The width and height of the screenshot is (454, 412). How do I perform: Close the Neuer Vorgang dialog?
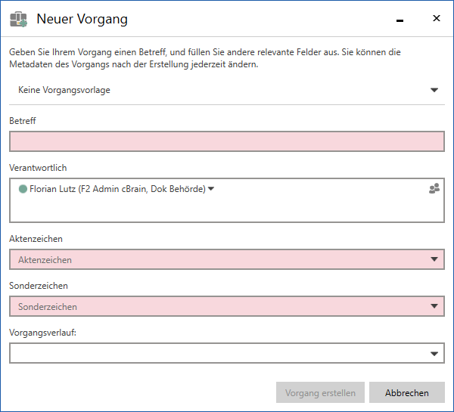[x=437, y=18]
